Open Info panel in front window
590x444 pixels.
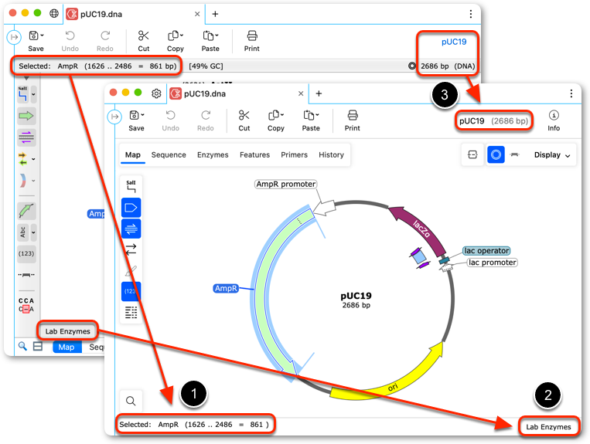click(x=554, y=121)
